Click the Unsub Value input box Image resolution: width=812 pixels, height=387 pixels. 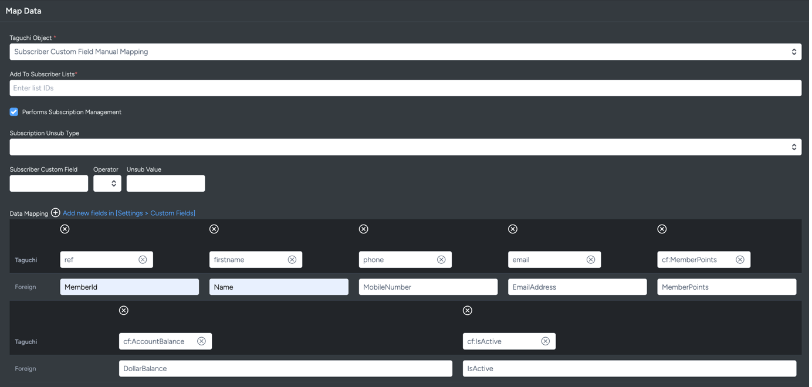tap(165, 183)
